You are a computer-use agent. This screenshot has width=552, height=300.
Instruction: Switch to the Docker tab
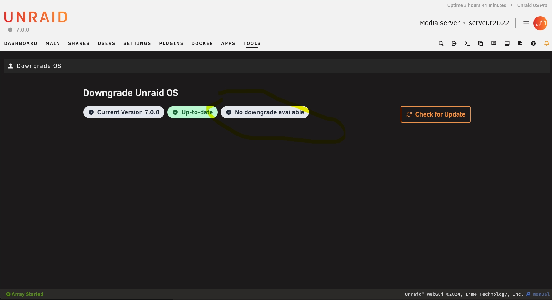tap(202, 43)
